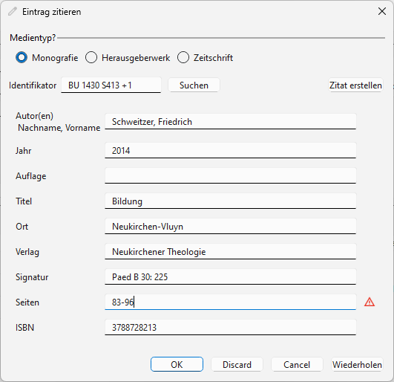This screenshot has height=382, width=394.
Task: Click the Jahr field showing 2014
Action: [x=231, y=150]
